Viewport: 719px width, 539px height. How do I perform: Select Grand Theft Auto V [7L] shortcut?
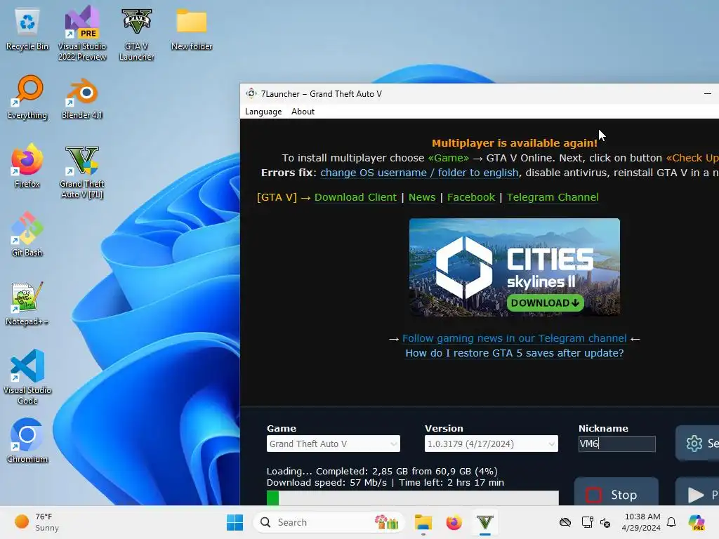pos(82,171)
